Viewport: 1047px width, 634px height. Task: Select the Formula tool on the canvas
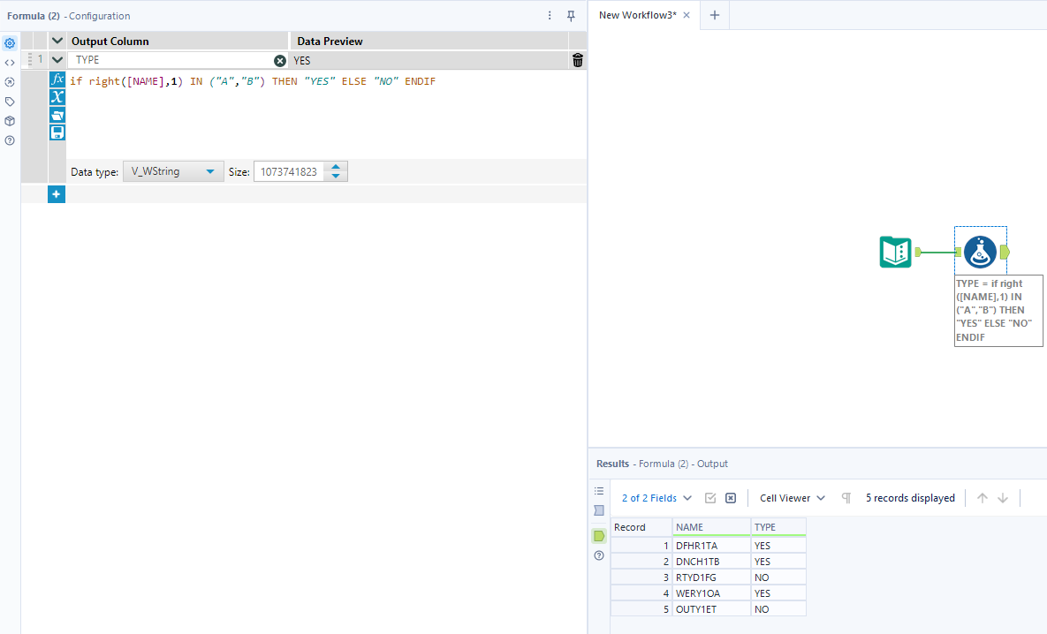pyautogui.click(x=981, y=251)
